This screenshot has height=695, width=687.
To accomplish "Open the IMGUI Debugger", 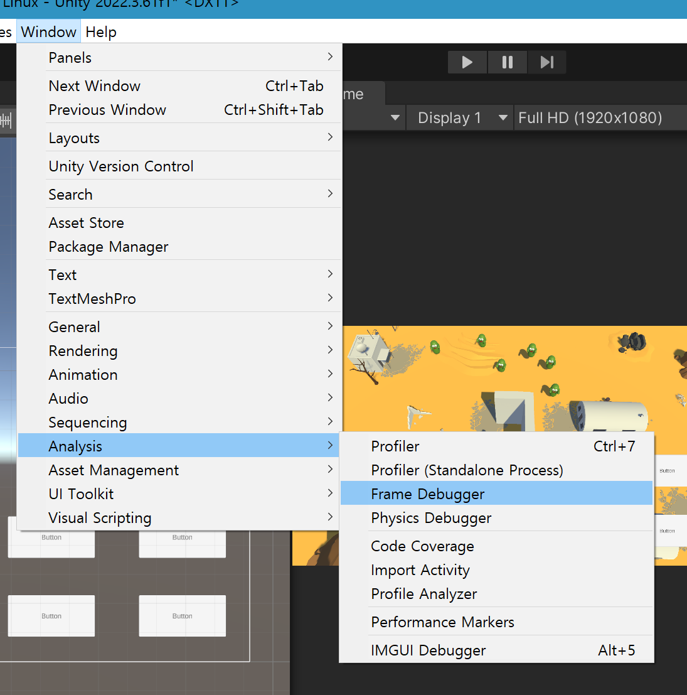I will point(496,650).
